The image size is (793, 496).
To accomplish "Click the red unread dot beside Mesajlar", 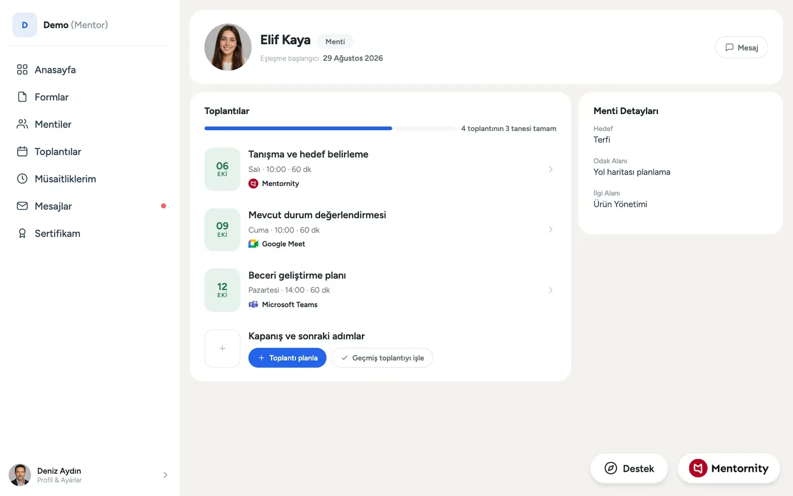I will pyautogui.click(x=164, y=206).
